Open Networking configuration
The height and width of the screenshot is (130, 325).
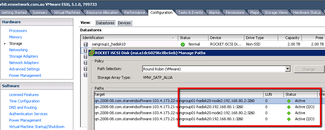(x=18, y=50)
